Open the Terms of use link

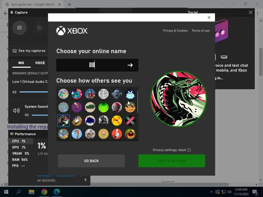click(201, 31)
